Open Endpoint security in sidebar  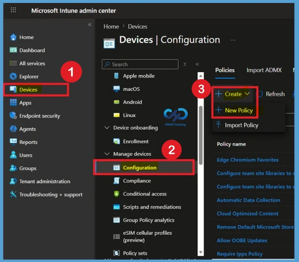click(x=39, y=116)
